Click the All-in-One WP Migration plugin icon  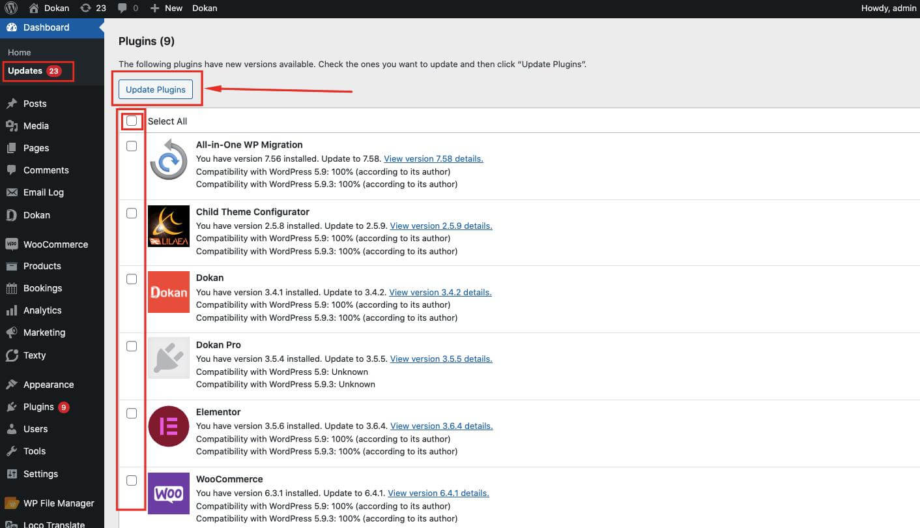pos(168,159)
